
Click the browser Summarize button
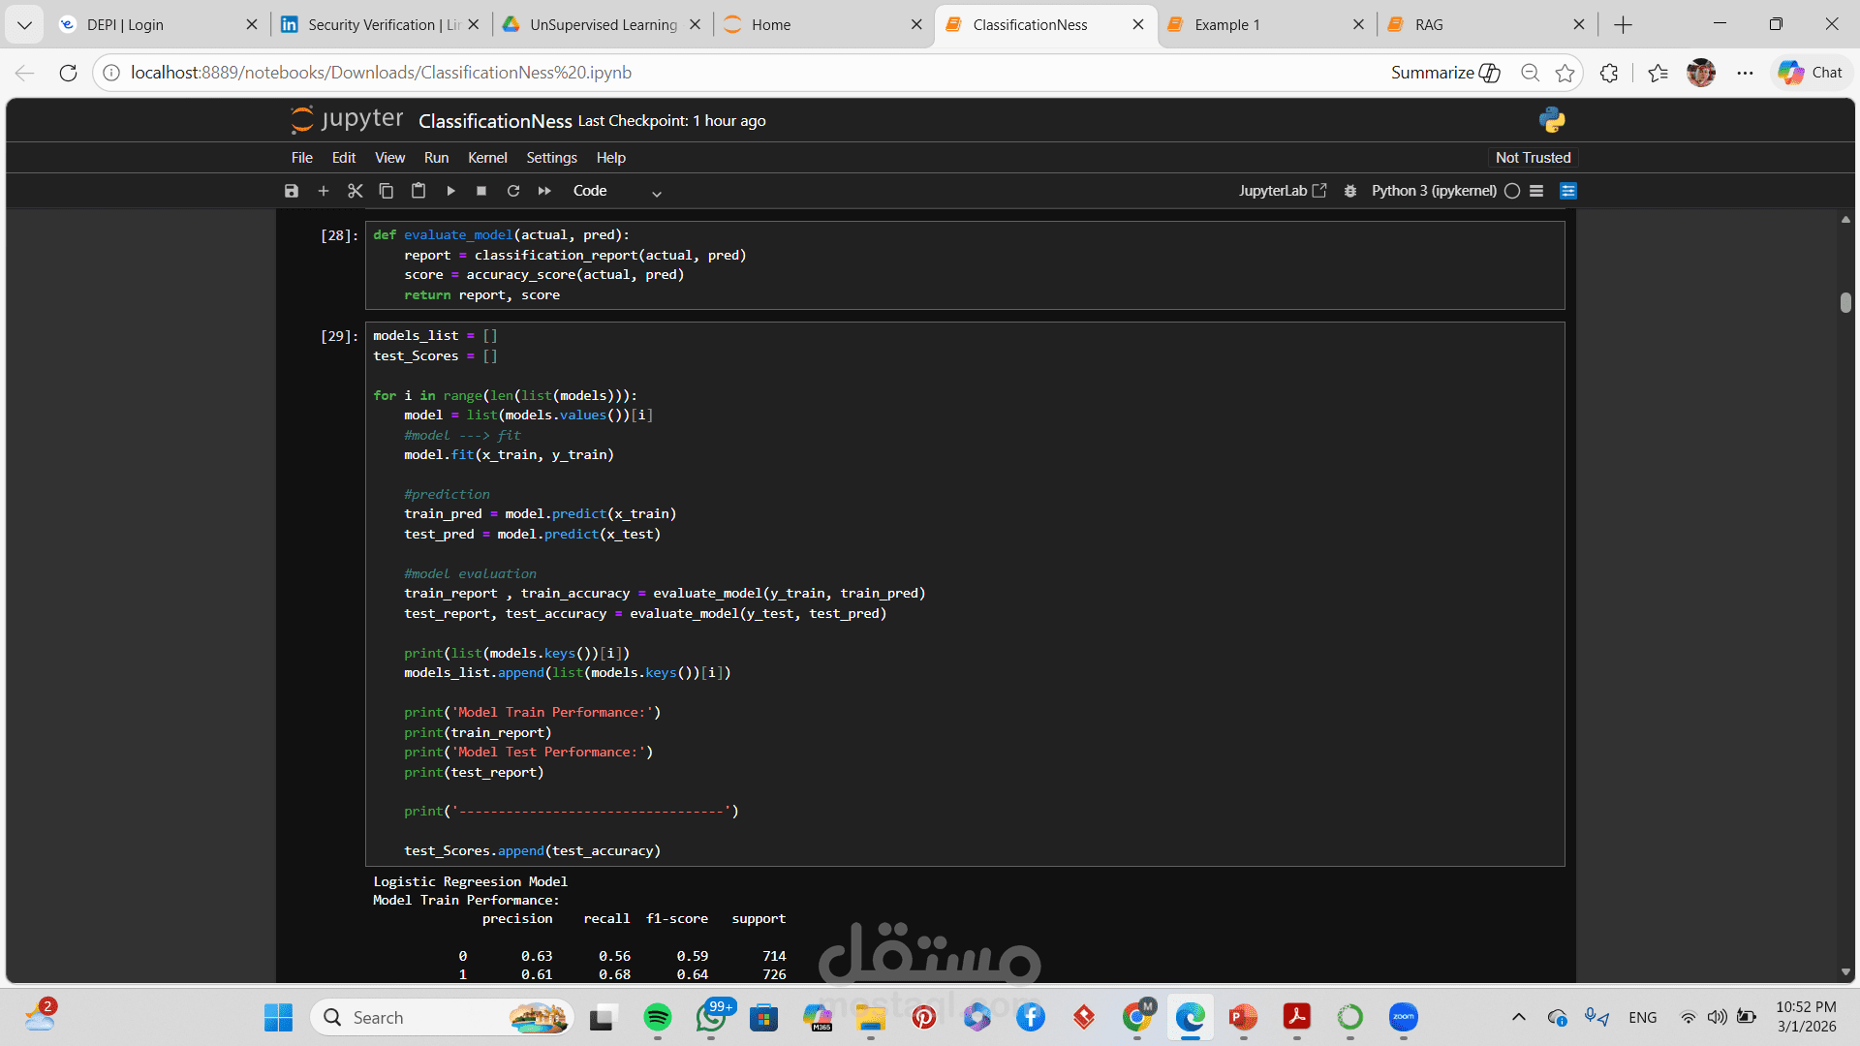tap(1444, 73)
